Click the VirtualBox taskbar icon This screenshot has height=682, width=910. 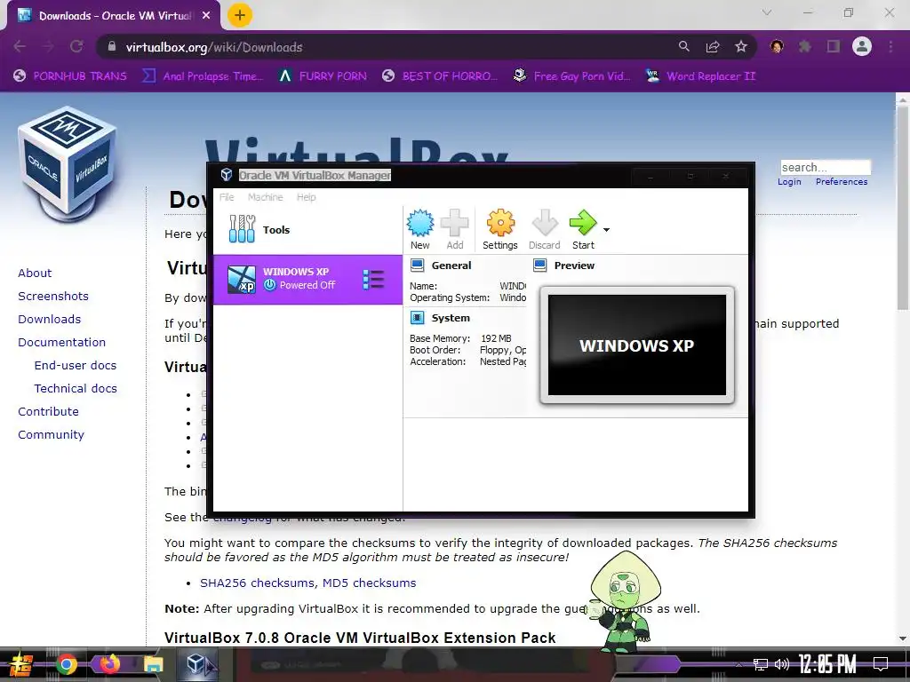coord(197,664)
